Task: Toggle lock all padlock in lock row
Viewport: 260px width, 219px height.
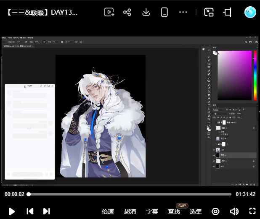Action: pyautogui.click(x=230, y=117)
